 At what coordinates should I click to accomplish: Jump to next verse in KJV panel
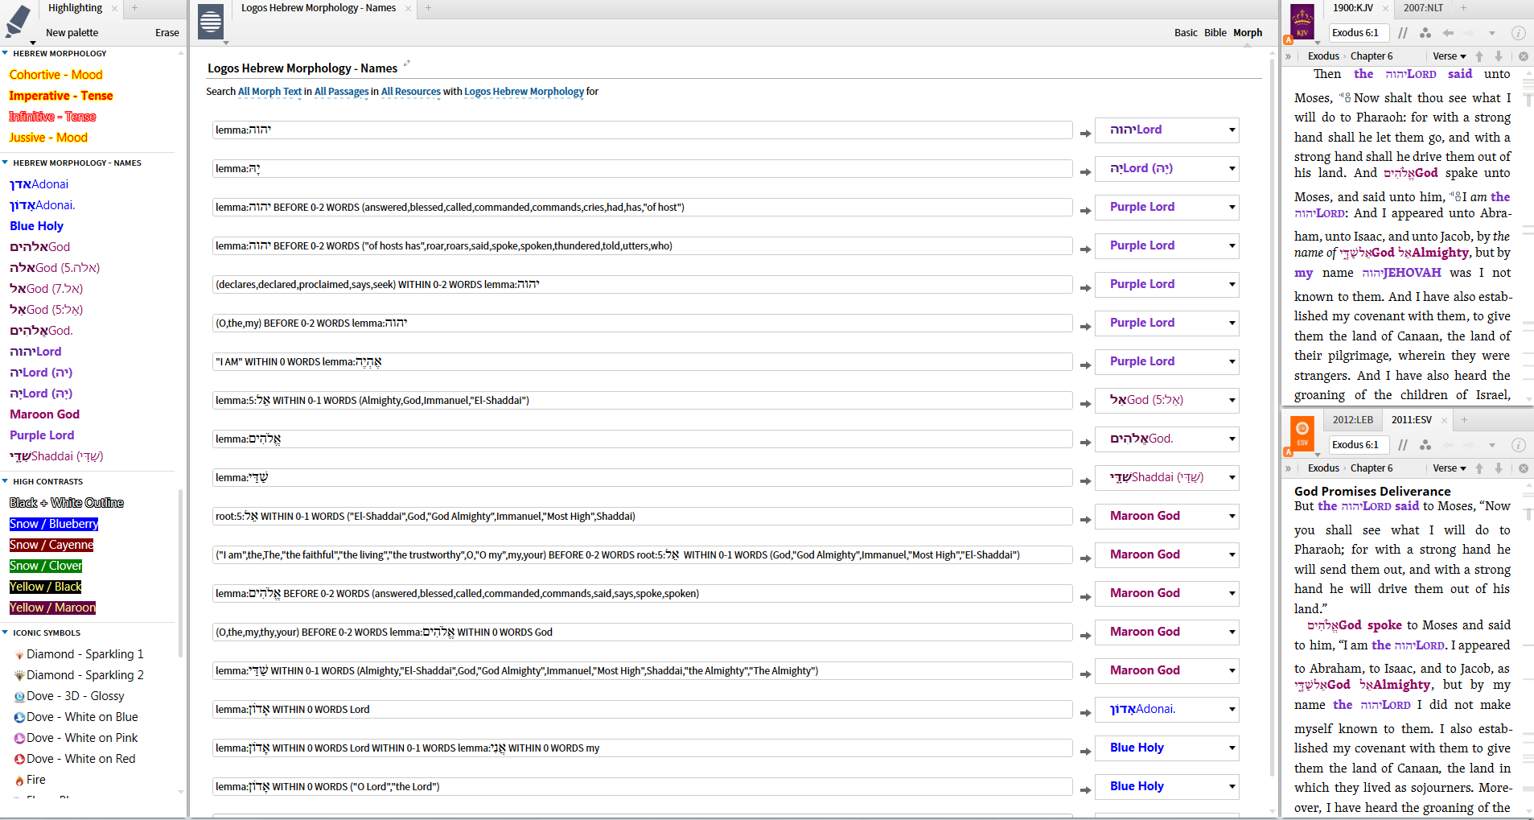[x=1498, y=56]
